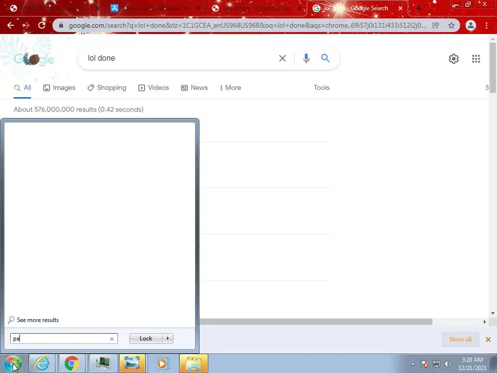The width and height of the screenshot is (497, 373).
Task: Switch to Shopping results
Action: [107, 88]
